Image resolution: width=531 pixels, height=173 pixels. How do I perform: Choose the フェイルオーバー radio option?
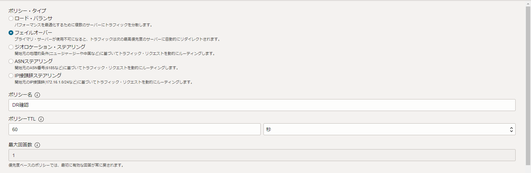click(11, 33)
